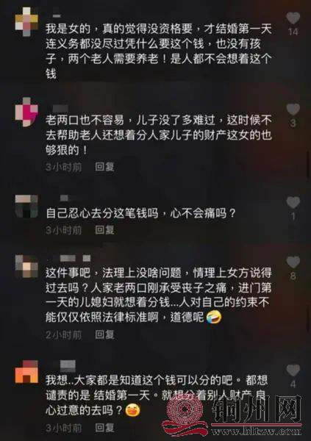The width and height of the screenshot is (311, 441).
Task: Open blurred username above 老两口 comment
Action: [x=60, y=108]
